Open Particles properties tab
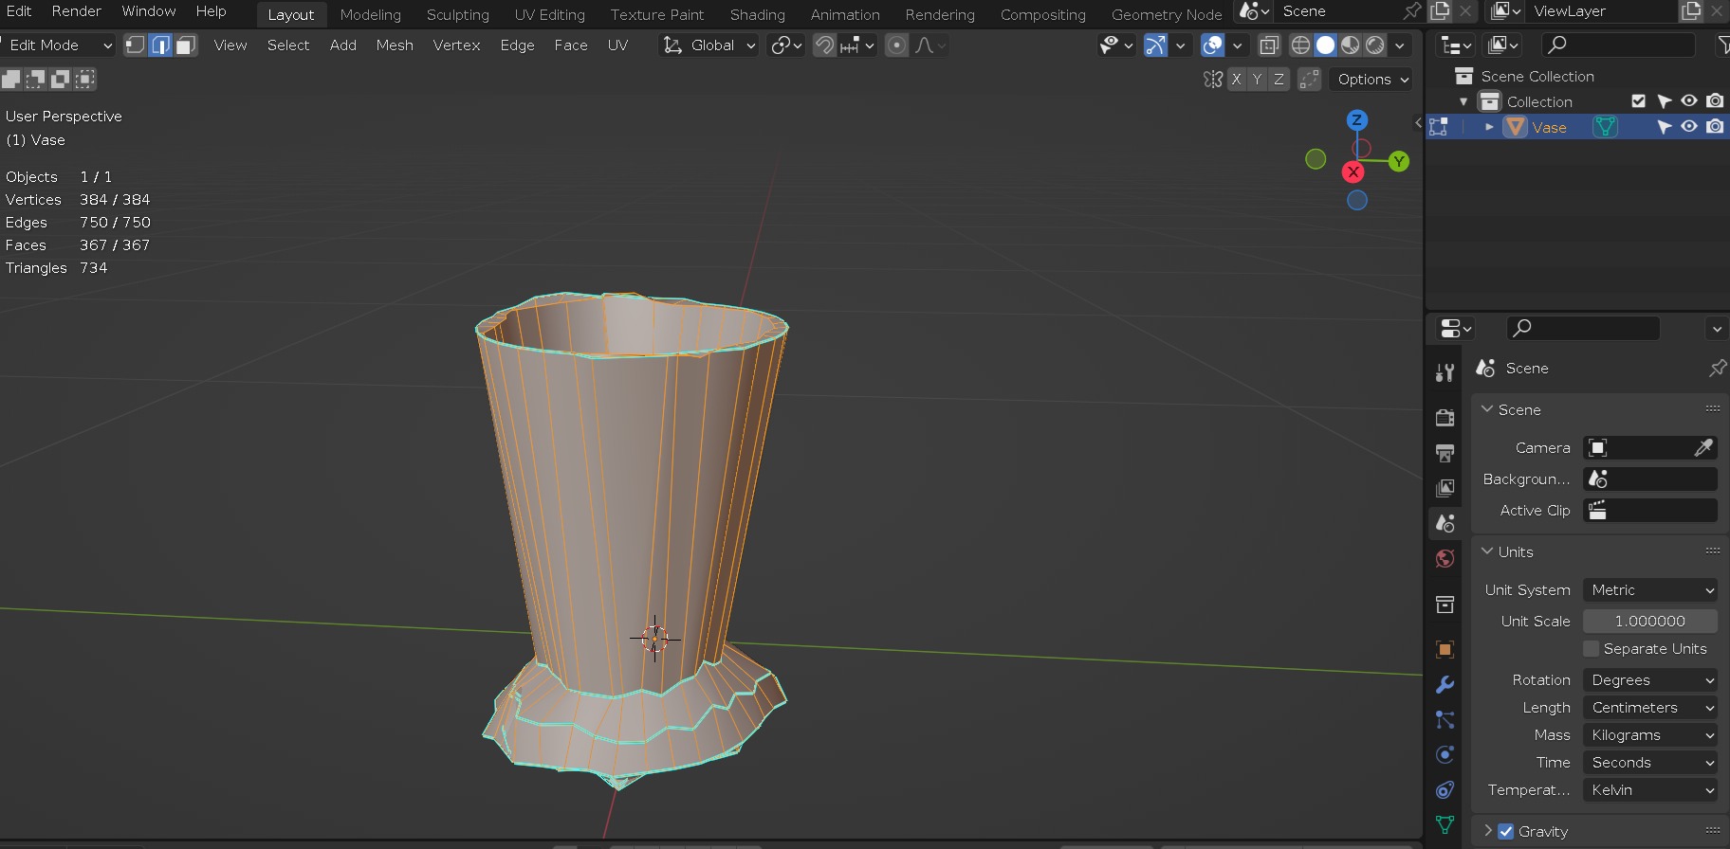Image resolution: width=1730 pixels, height=849 pixels. [x=1445, y=720]
